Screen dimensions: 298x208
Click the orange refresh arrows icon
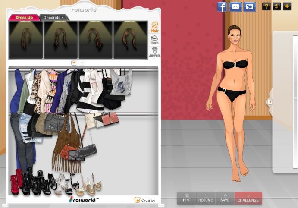pos(276,6)
